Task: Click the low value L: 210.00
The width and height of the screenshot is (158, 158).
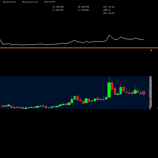Action: (x=83, y=10)
